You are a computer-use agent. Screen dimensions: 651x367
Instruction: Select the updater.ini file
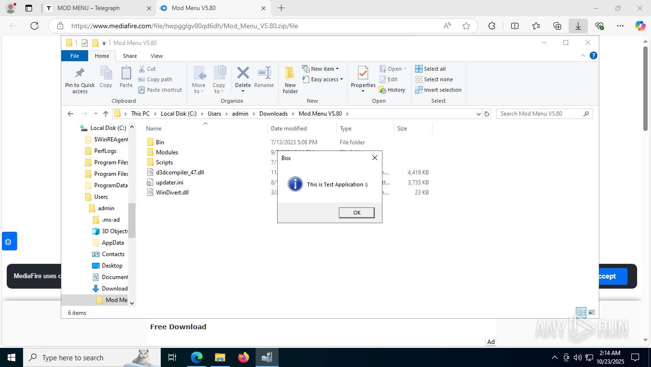tap(169, 183)
